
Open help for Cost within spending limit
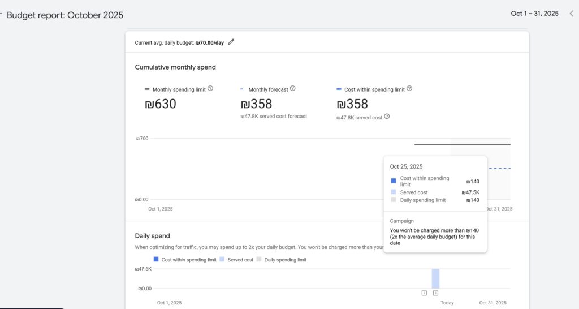coord(409,89)
